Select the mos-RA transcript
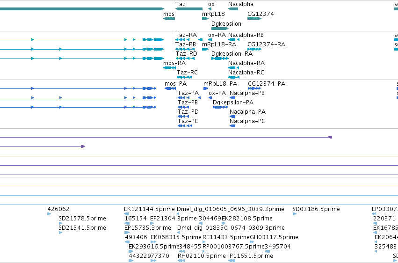The image size is (398, 263). (174, 63)
